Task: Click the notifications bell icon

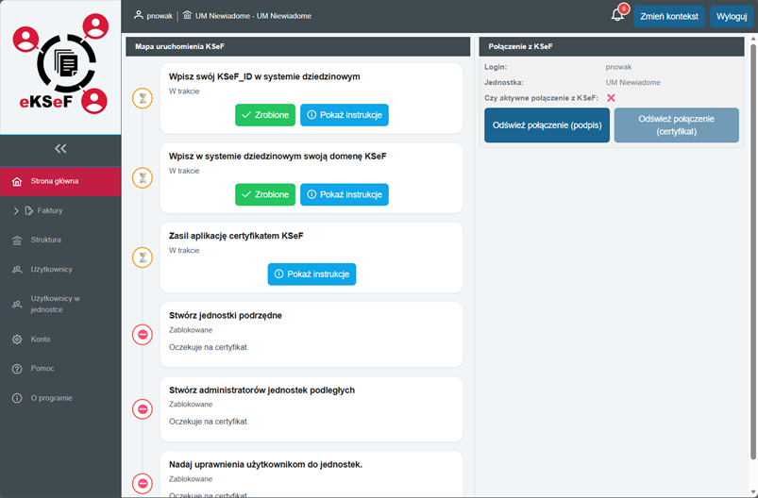Action: point(617,16)
